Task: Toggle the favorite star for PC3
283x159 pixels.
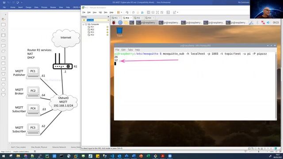Action: (x=107, y=32)
